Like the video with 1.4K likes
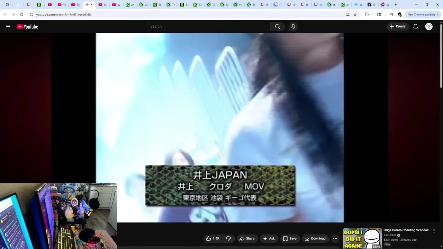Screen dimensions: 443x249 pos(213,239)
